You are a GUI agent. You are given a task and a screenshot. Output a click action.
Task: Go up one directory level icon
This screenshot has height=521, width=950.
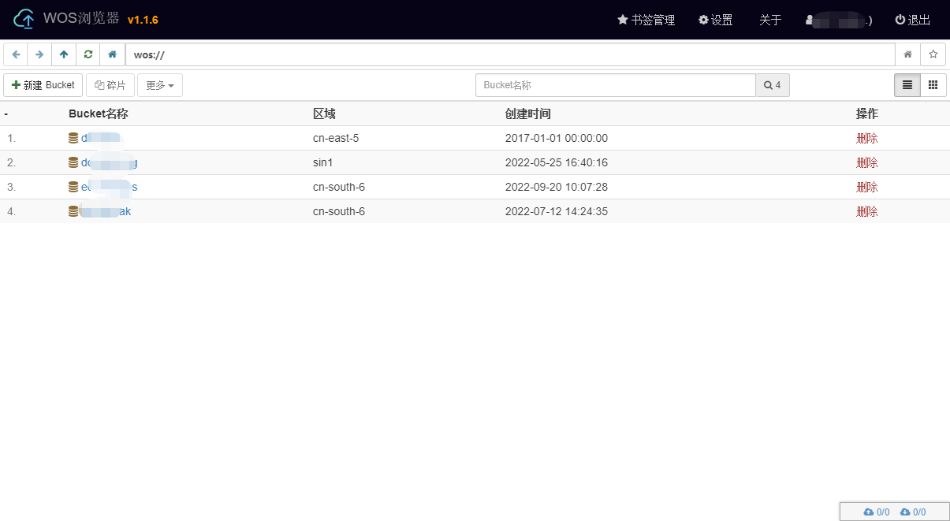(x=63, y=54)
